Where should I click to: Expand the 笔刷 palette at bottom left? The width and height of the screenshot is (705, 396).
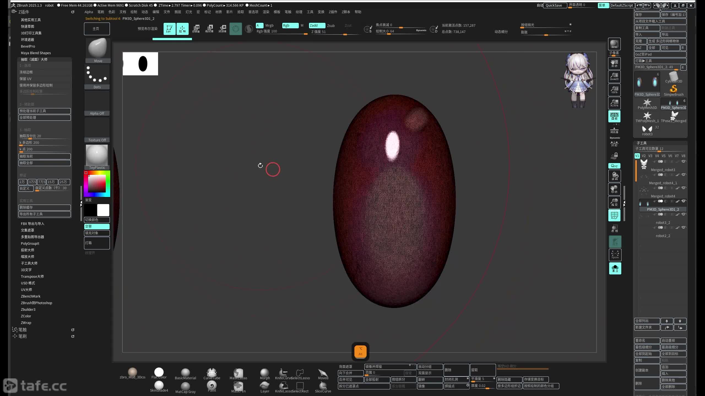[x=22, y=336]
